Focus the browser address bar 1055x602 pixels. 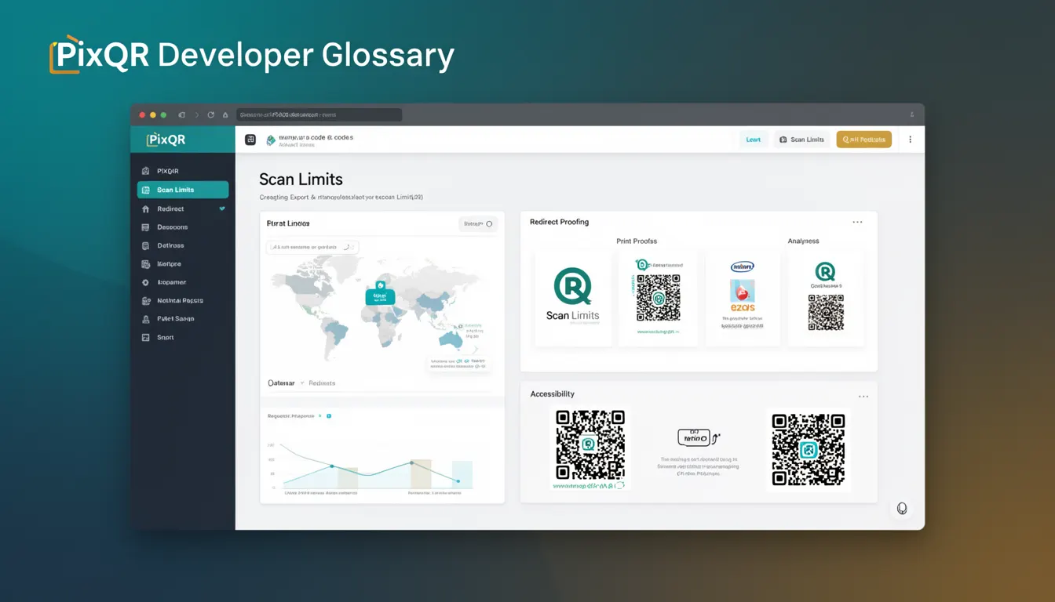[319, 114]
